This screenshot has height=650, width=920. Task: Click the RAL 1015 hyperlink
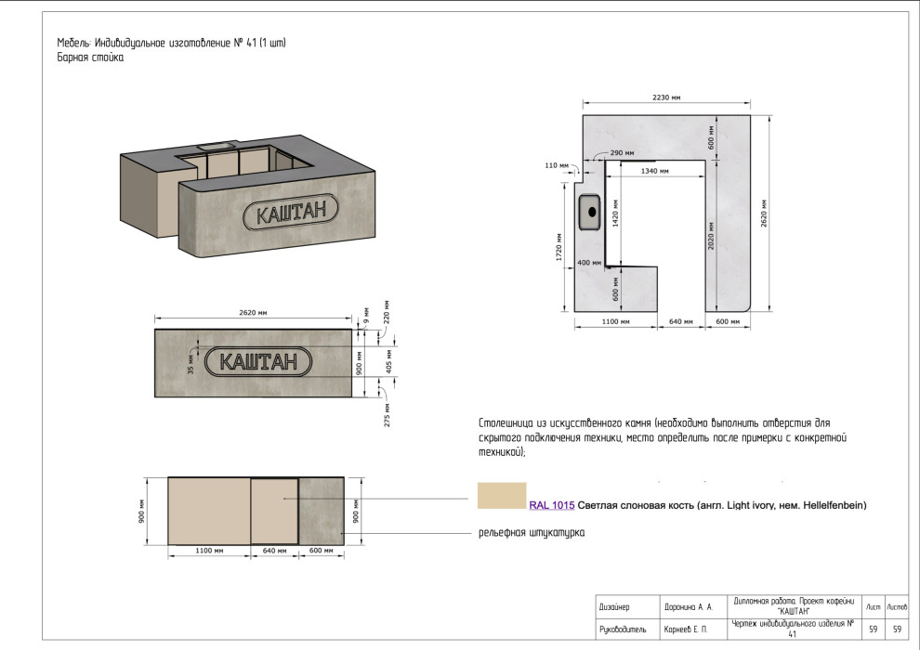(550, 506)
